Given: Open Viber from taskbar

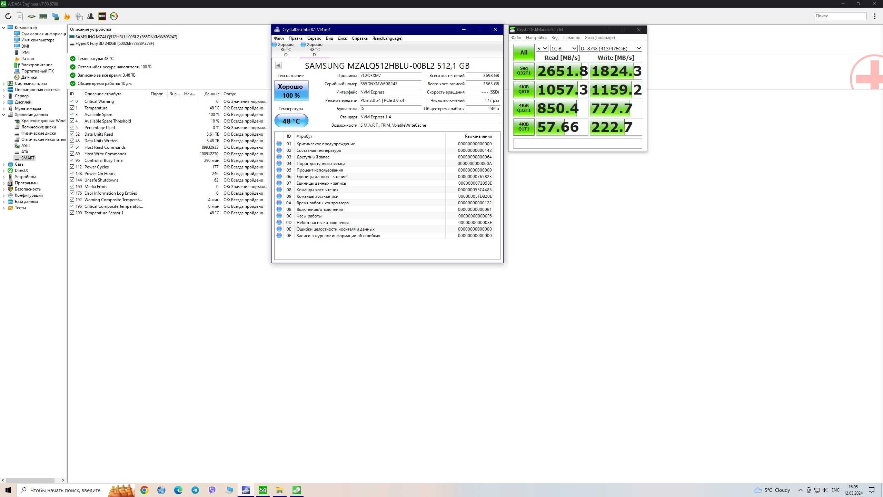Looking at the screenshot, I should coord(212,490).
